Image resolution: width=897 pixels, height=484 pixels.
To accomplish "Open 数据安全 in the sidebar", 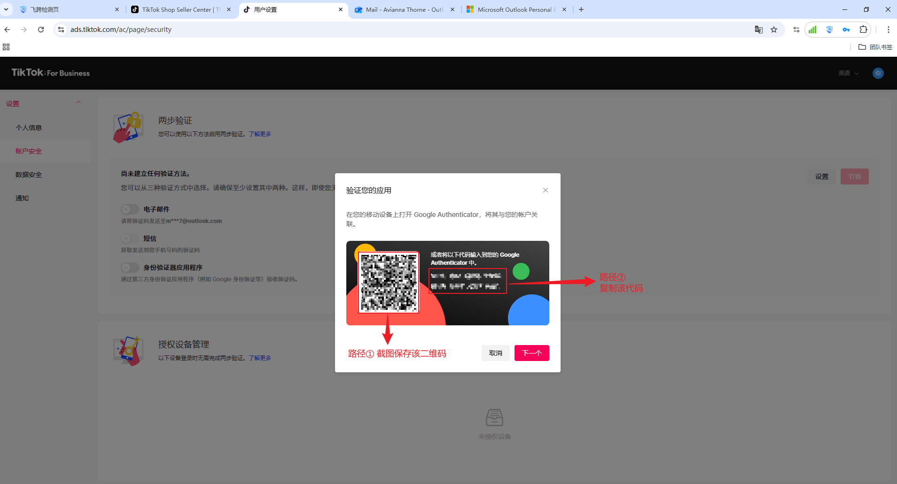I will coord(29,175).
